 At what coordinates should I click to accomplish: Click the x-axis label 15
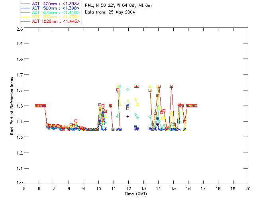click(173, 188)
